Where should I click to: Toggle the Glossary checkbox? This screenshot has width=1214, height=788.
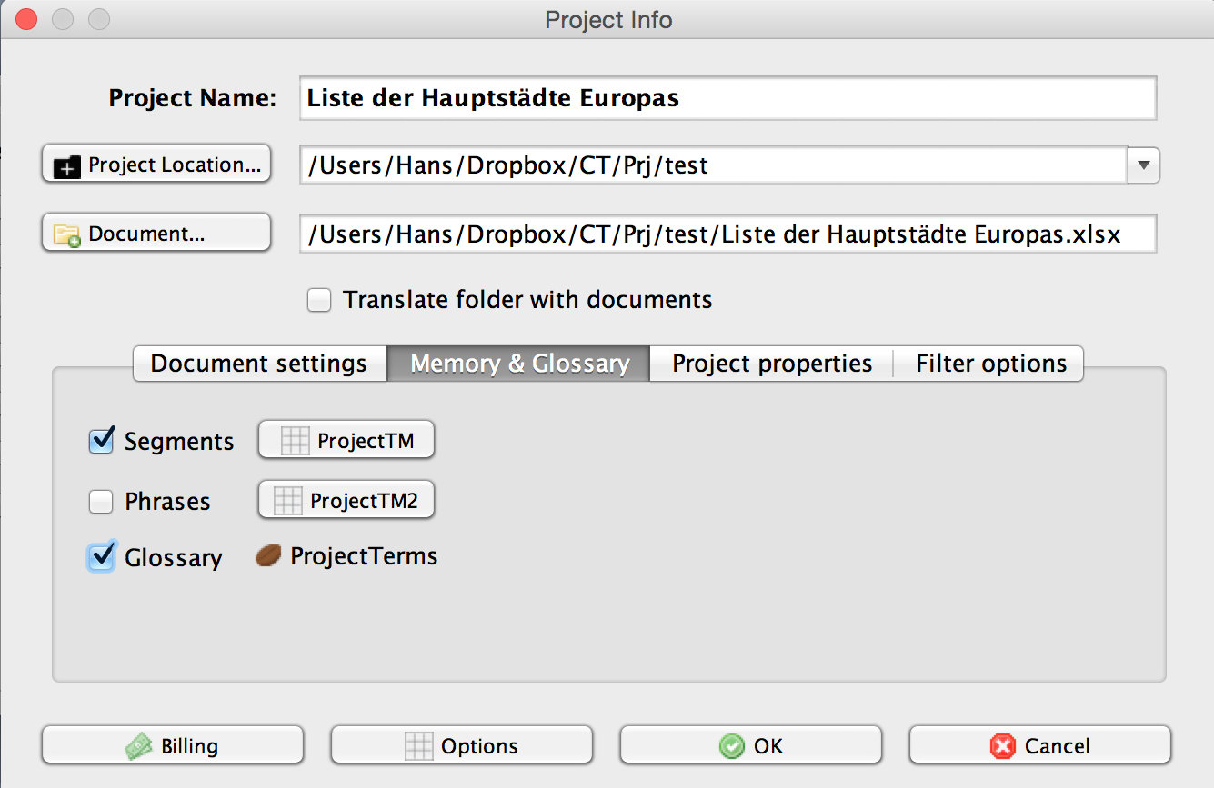click(101, 557)
